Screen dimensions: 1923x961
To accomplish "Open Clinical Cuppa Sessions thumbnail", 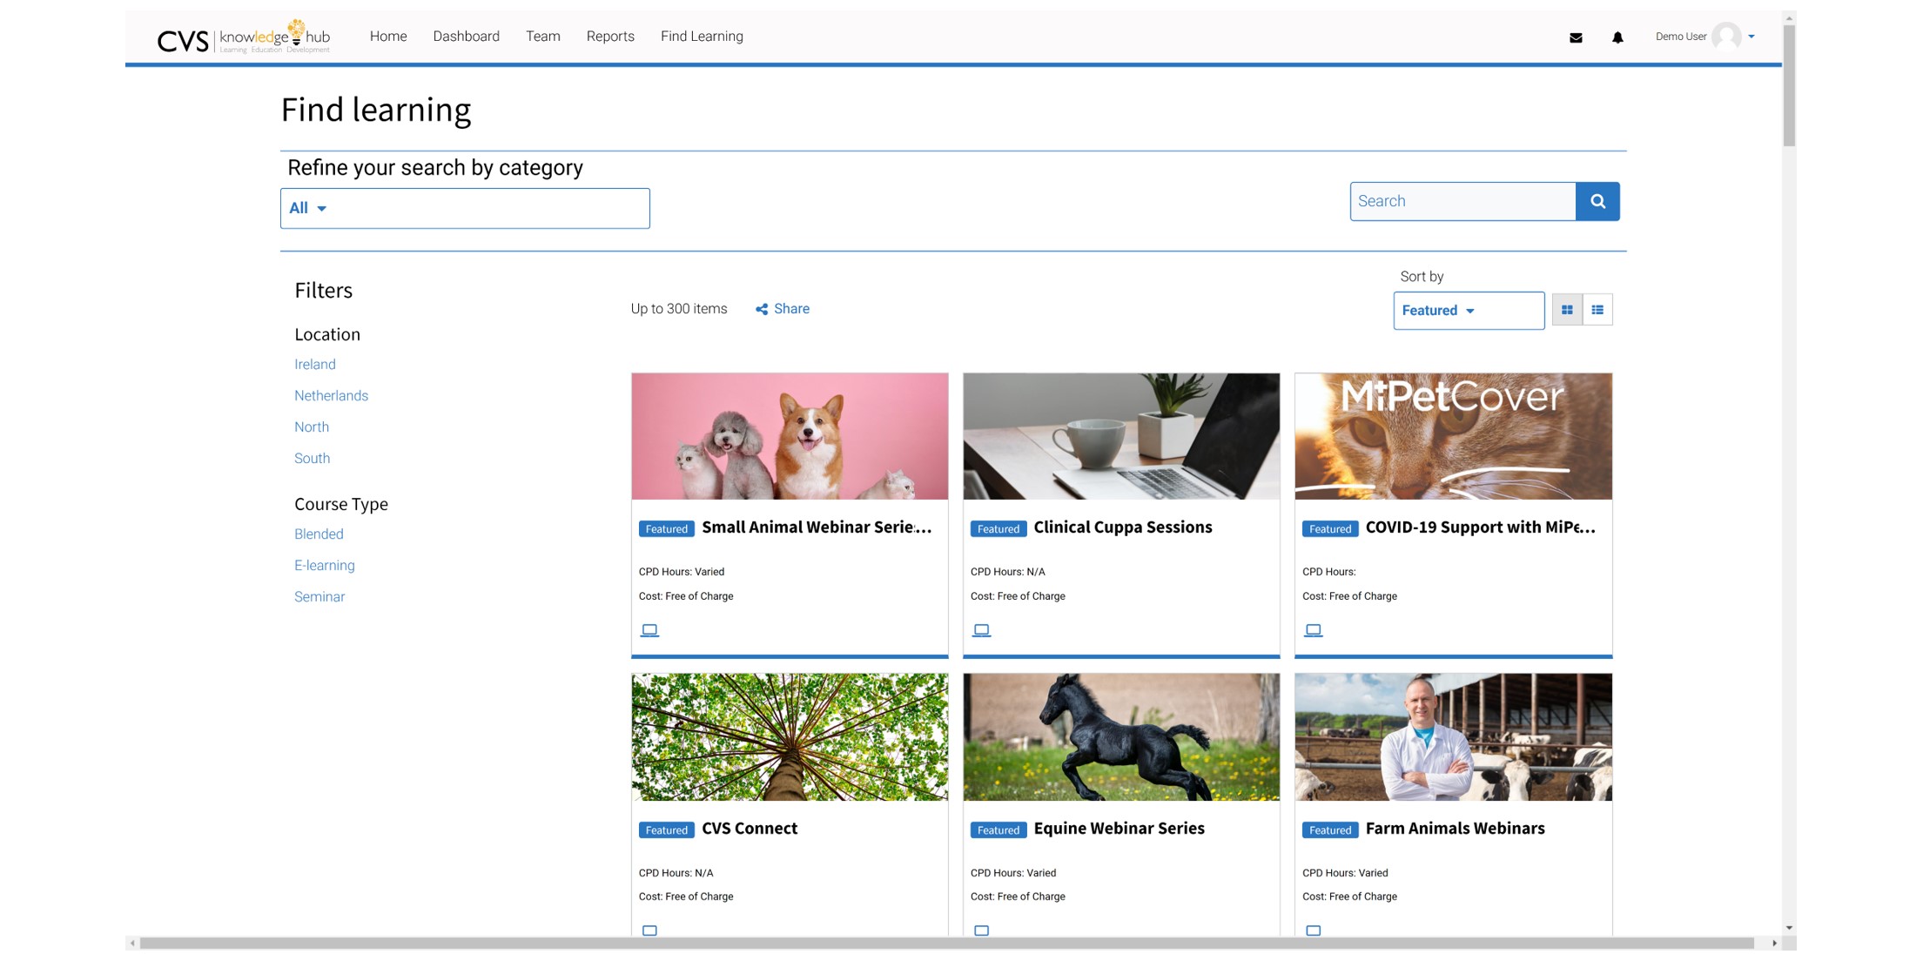I will 1121,436.
